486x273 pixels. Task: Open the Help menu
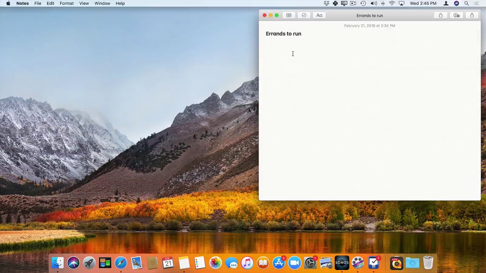click(120, 3)
